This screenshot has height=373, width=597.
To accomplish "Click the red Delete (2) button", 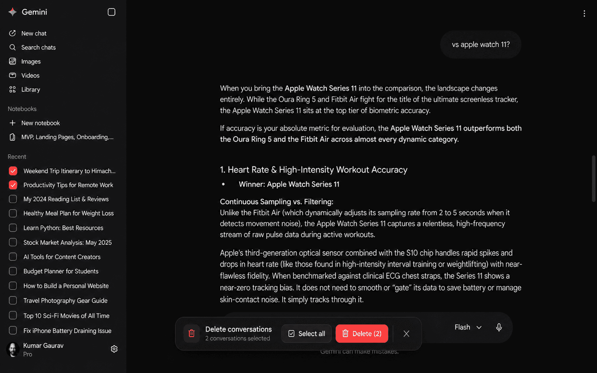I will [x=361, y=334].
